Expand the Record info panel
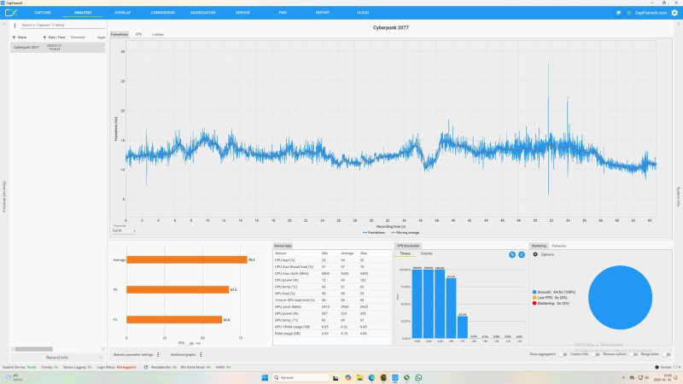Screen dimensions: 683x384 [57, 358]
